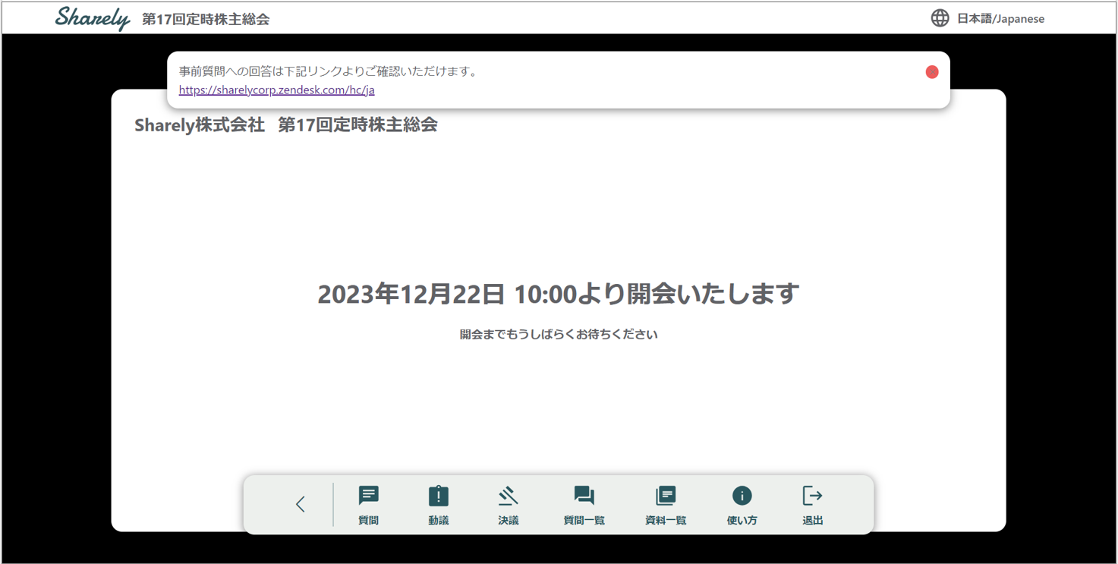The width and height of the screenshot is (1118, 564).
Task: Open the 資料一覧 documents list icon
Action: 666,496
